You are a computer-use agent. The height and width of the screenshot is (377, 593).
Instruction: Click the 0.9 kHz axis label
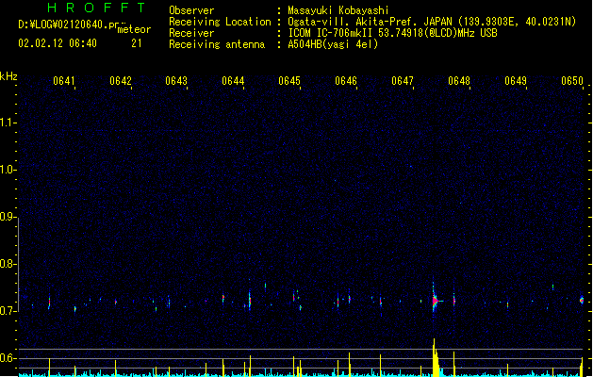pos(8,217)
